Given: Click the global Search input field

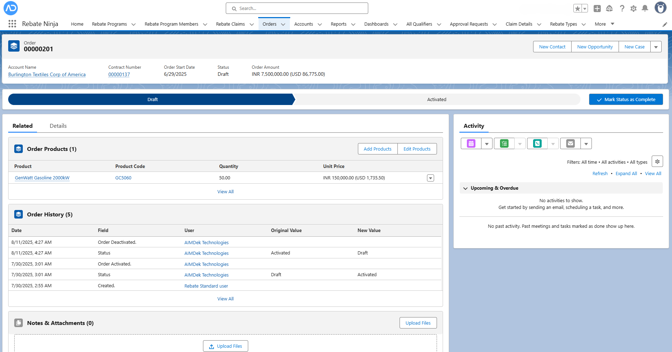Looking at the screenshot, I should pos(297,9).
